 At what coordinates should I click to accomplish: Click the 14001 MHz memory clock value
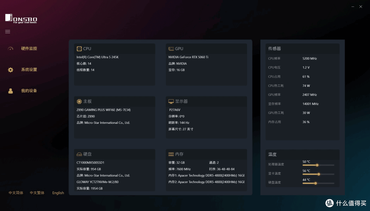point(310,104)
